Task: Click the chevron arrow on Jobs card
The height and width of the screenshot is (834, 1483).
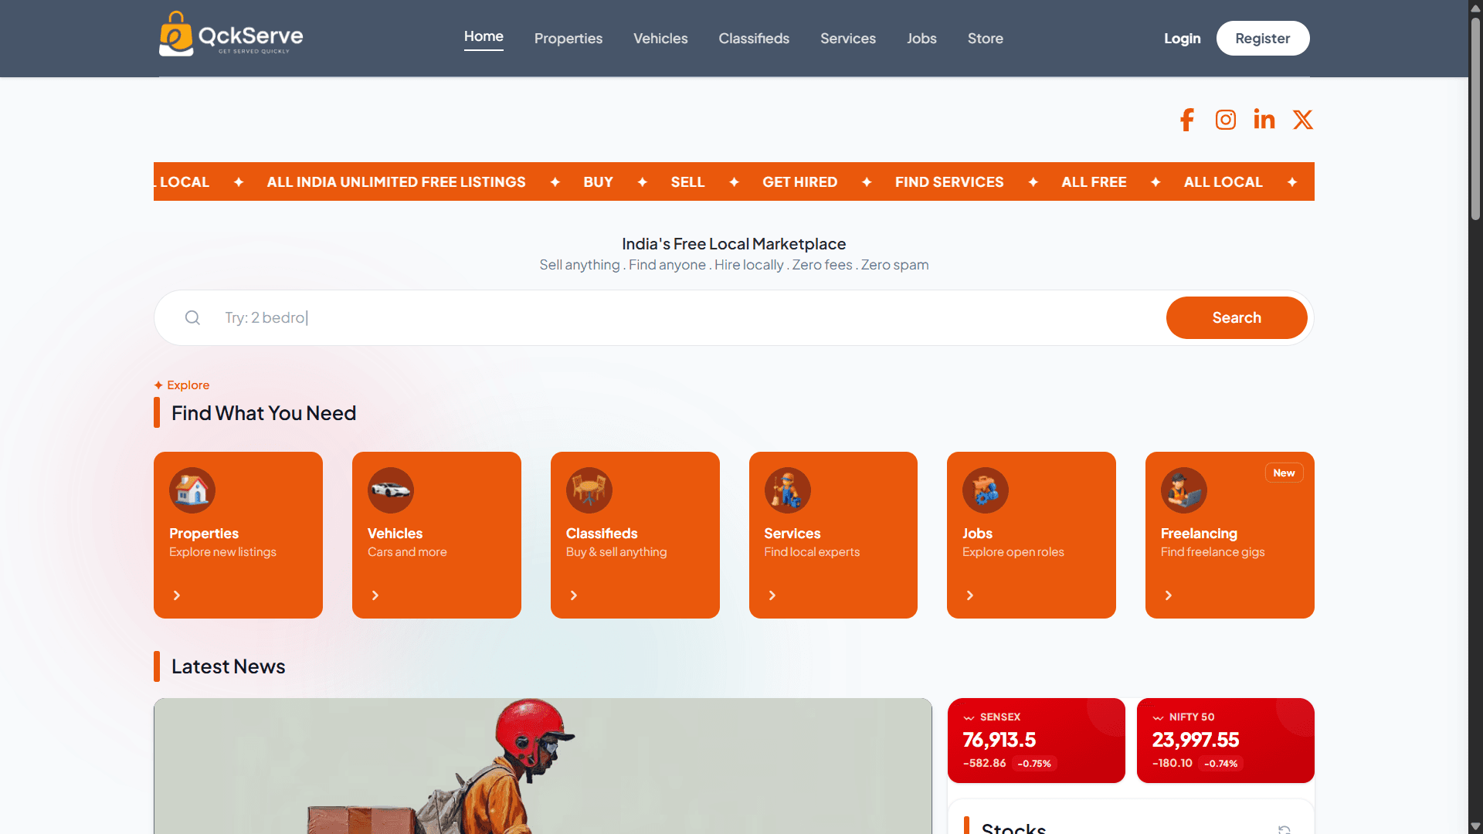Action: (970, 595)
